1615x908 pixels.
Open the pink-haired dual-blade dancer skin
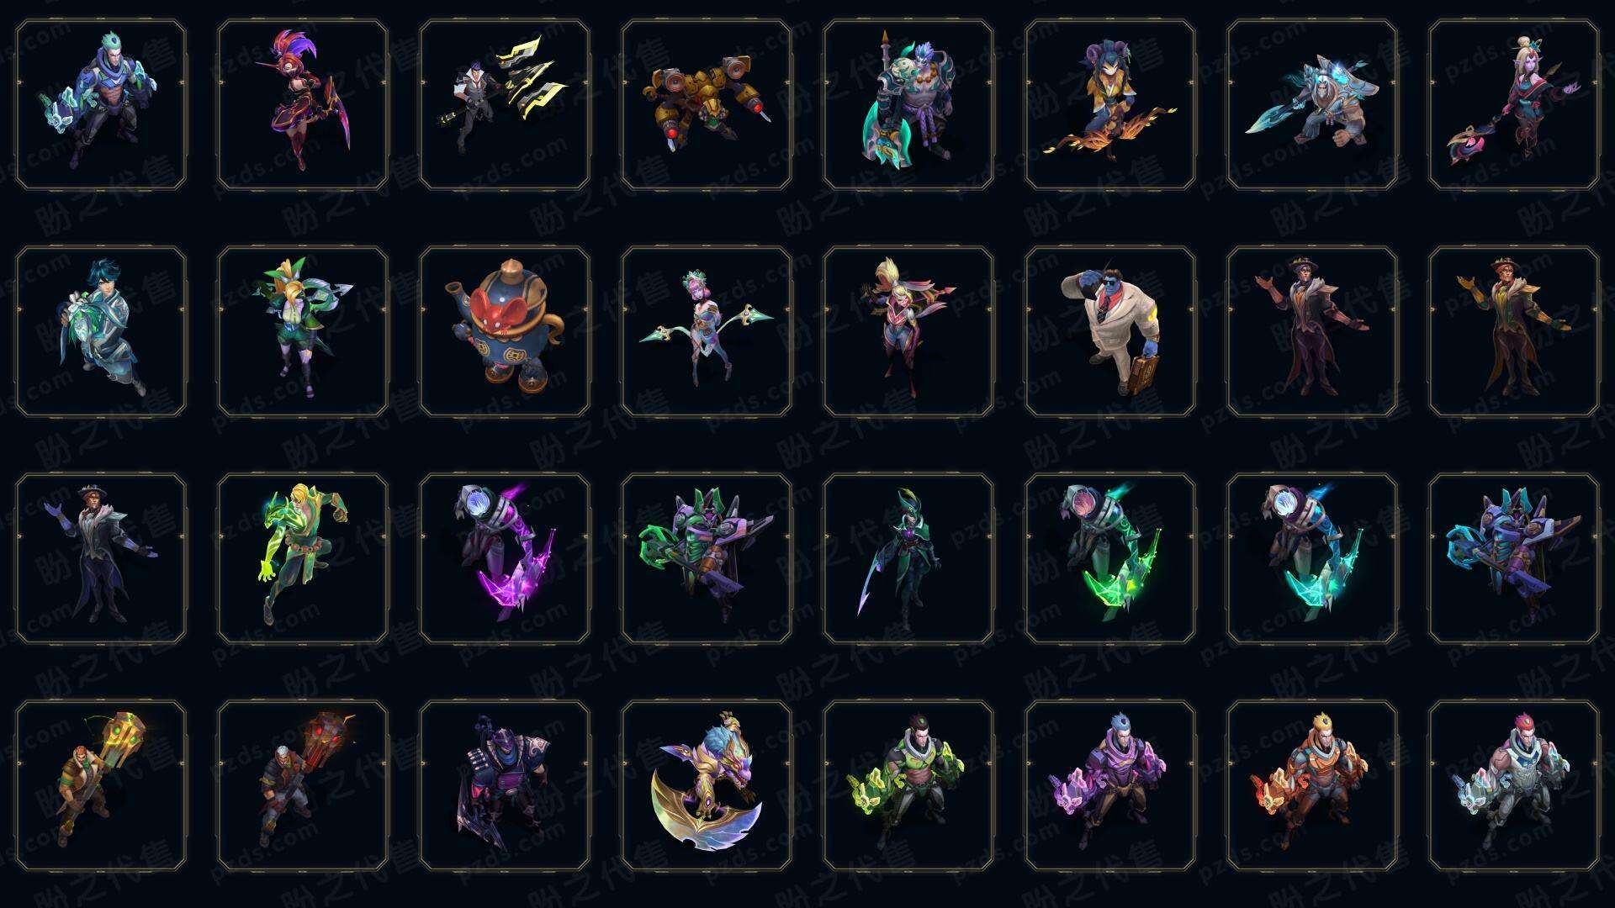tap(707, 331)
